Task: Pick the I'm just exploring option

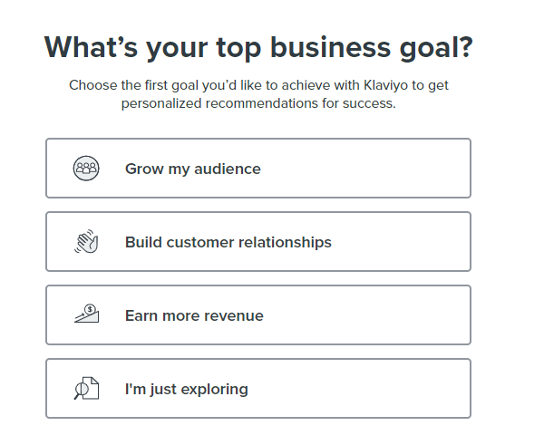Action: [x=258, y=389]
